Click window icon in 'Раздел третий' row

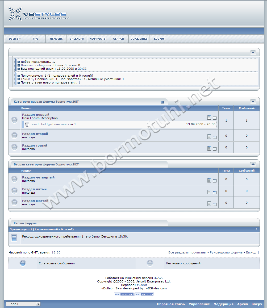tap(215, 149)
